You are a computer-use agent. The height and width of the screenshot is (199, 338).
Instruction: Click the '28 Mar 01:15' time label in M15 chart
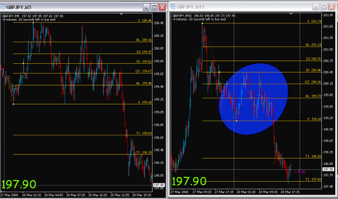pos(246,191)
